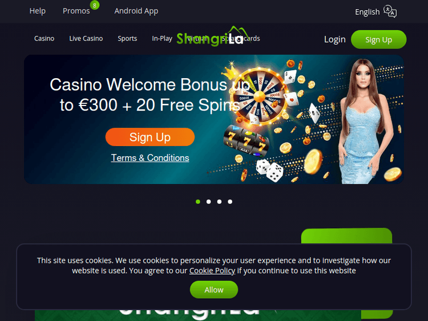Open the Terms & Conditions link
The width and height of the screenshot is (428, 321).
(x=150, y=158)
